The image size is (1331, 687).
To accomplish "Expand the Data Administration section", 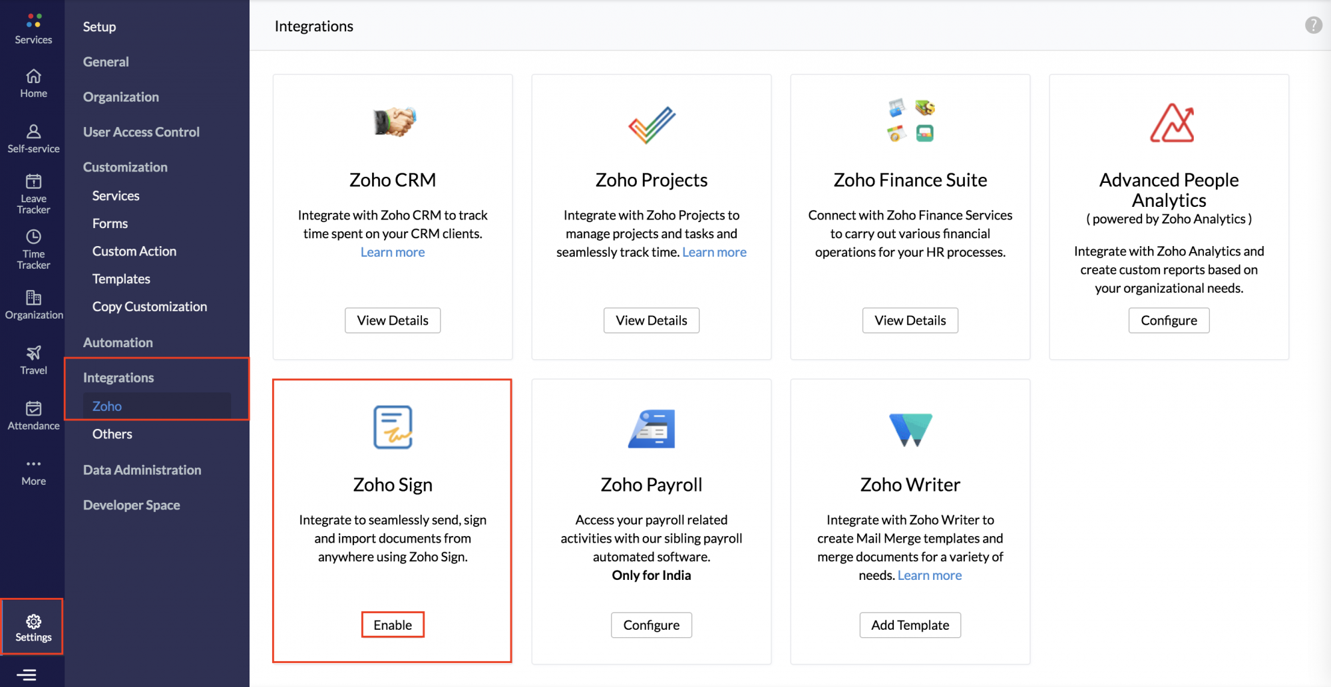I will (x=142, y=470).
